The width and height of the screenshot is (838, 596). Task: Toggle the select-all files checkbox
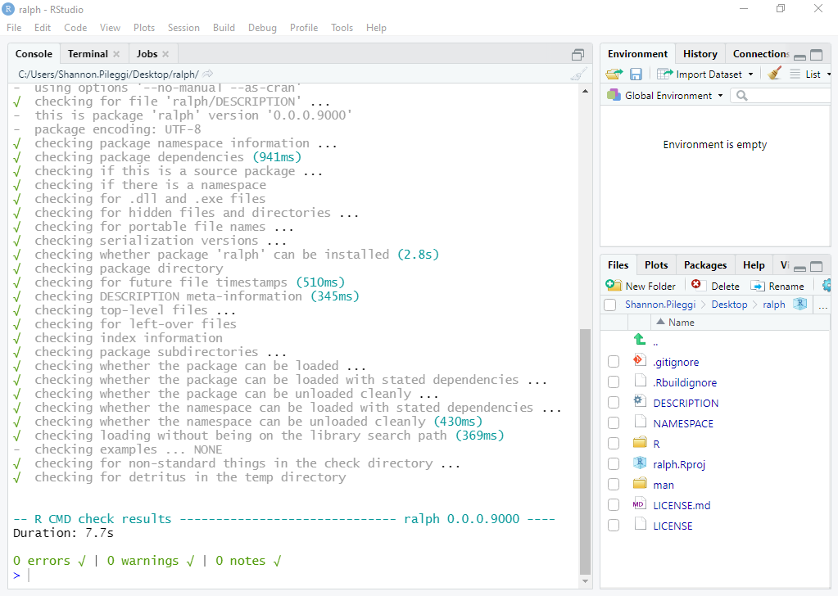click(609, 305)
